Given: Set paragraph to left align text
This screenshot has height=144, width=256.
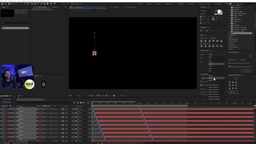Looking at the screenshot, I should (x=201, y=31).
